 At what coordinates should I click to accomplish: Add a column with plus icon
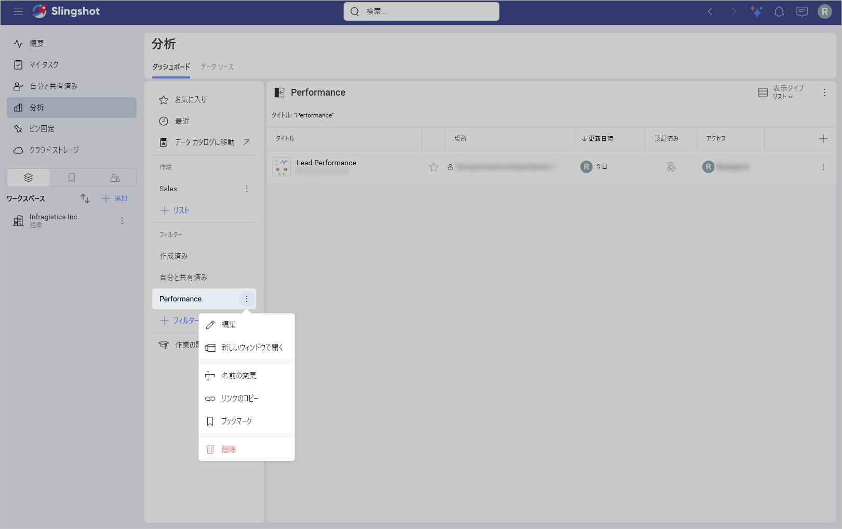[823, 139]
